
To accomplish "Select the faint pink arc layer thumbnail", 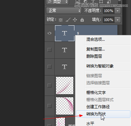I will [x=65, y=86].
